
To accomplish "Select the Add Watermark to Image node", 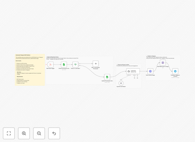I will pos(163,63).
